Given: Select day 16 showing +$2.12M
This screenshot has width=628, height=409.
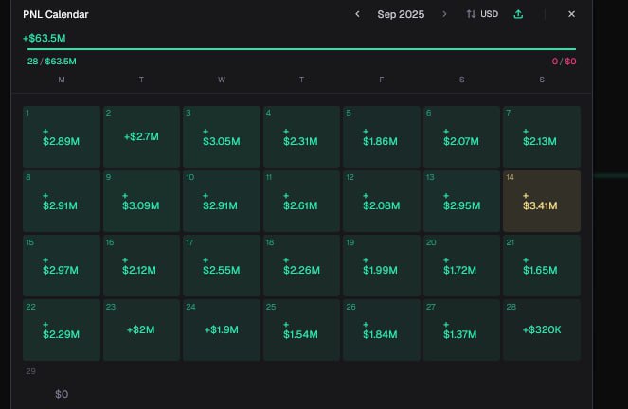Looking at the screenshot, I should (141, 266).
